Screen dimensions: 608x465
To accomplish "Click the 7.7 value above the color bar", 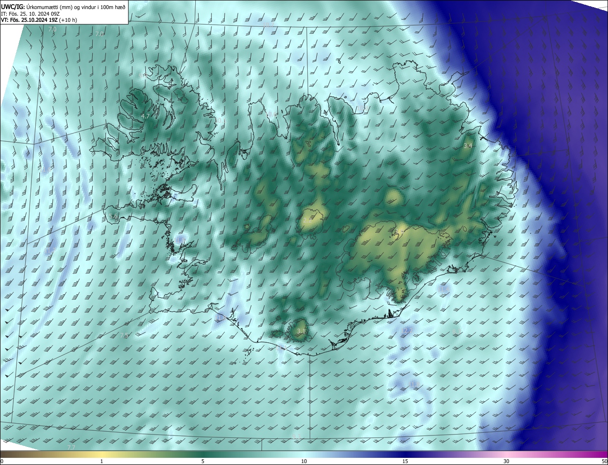I will [71, 447].
